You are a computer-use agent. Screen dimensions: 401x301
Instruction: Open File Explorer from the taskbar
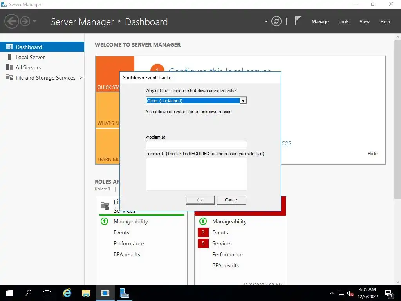tap(86, 293)
